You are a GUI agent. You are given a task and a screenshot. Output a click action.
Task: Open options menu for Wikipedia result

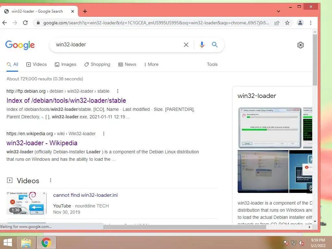pyautogui.click(x=103, y=134)
